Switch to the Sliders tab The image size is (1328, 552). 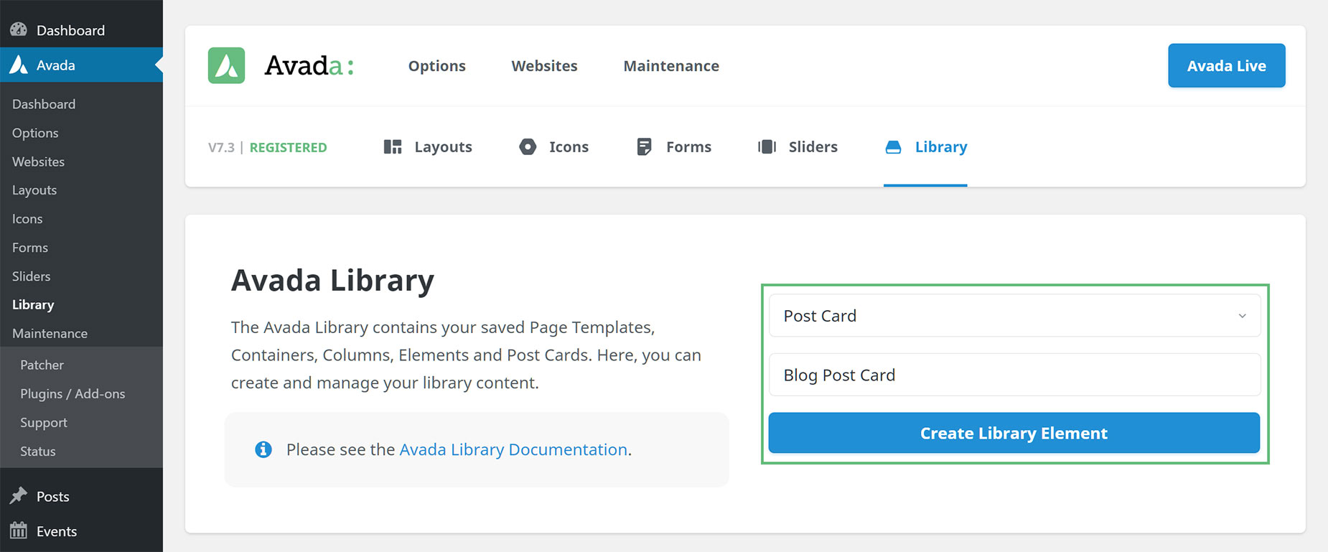click(x=798, y=146)
